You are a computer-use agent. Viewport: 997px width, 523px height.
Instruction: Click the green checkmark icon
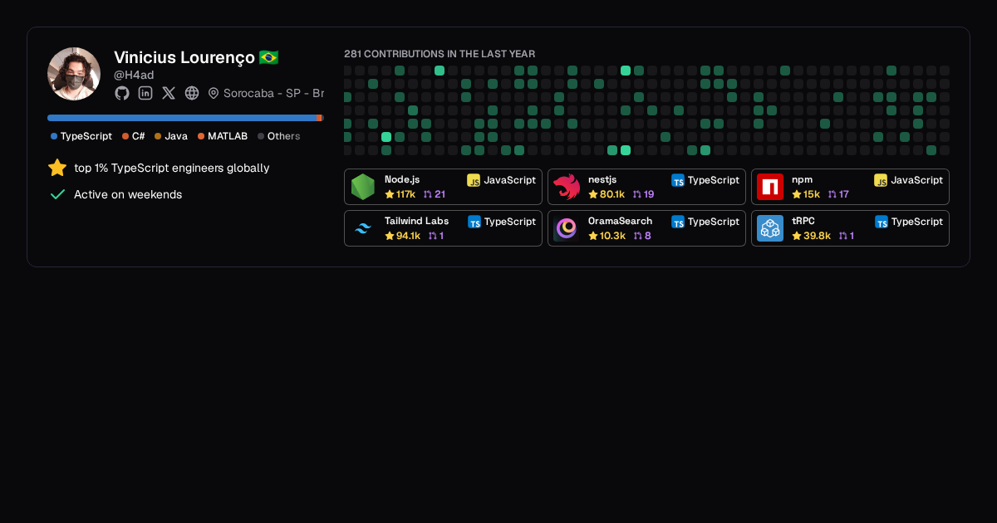tap(57, 194)
